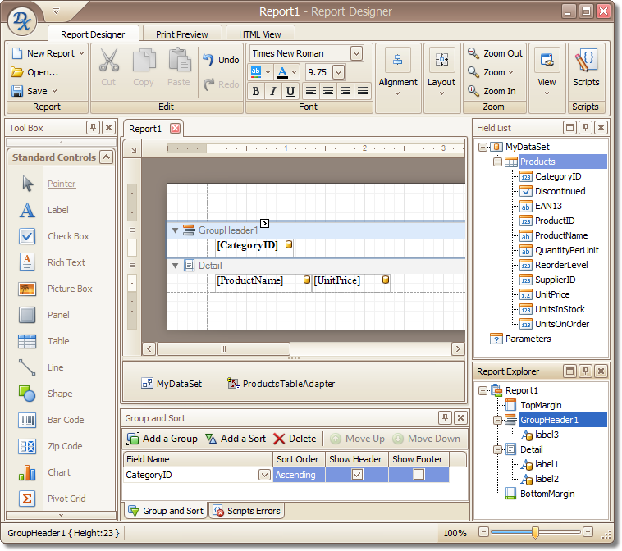The height and width of the screenshot is (551, 622).
Task: Select the Panel control
Action: [x=58, y=315]
